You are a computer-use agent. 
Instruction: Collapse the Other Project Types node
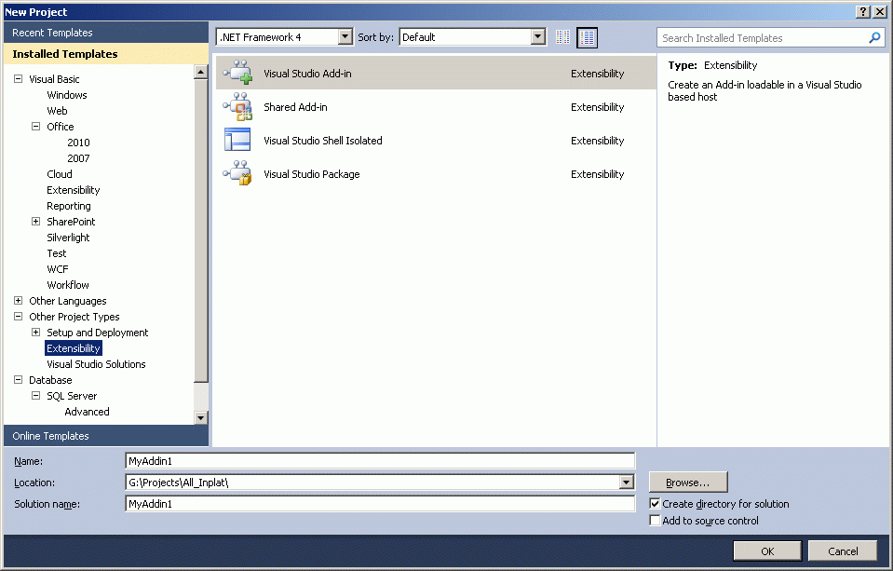(19, 317)
